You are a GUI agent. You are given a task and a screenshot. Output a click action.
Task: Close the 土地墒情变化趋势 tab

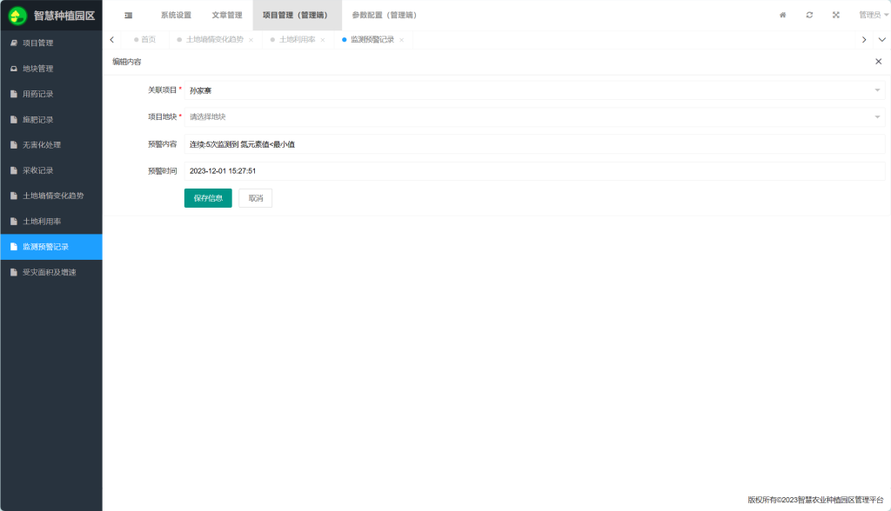pyautogui.click(x=251, y=40)
